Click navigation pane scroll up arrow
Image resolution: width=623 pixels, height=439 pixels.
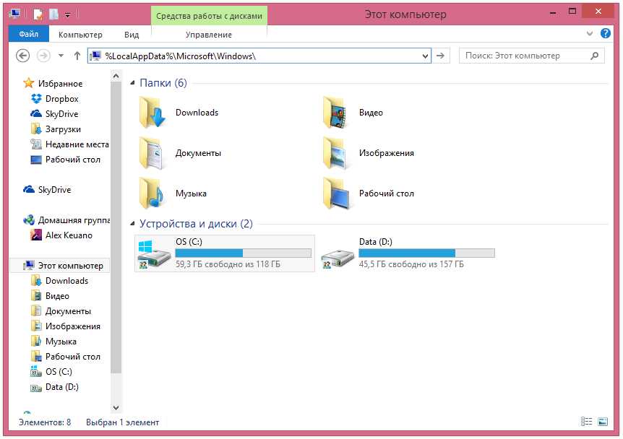coord(116,76)
